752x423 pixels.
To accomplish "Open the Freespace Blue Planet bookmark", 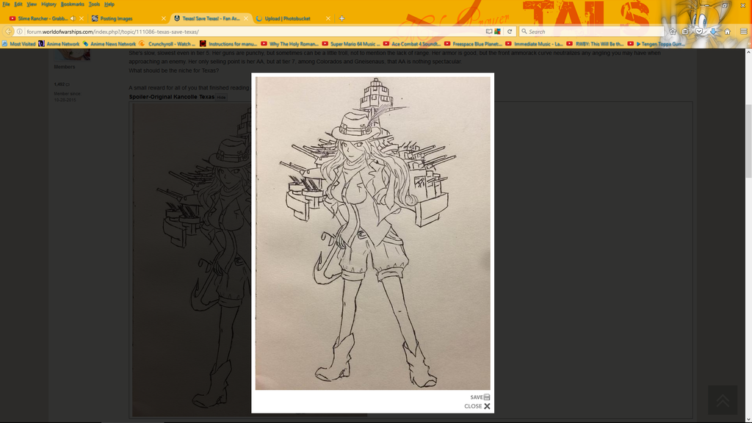I will pyautogui.click(x=473, y=44).
